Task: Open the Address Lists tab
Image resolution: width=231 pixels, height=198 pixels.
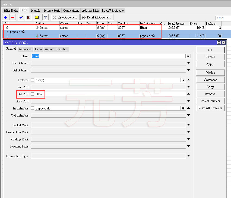Action: [90, 11]
